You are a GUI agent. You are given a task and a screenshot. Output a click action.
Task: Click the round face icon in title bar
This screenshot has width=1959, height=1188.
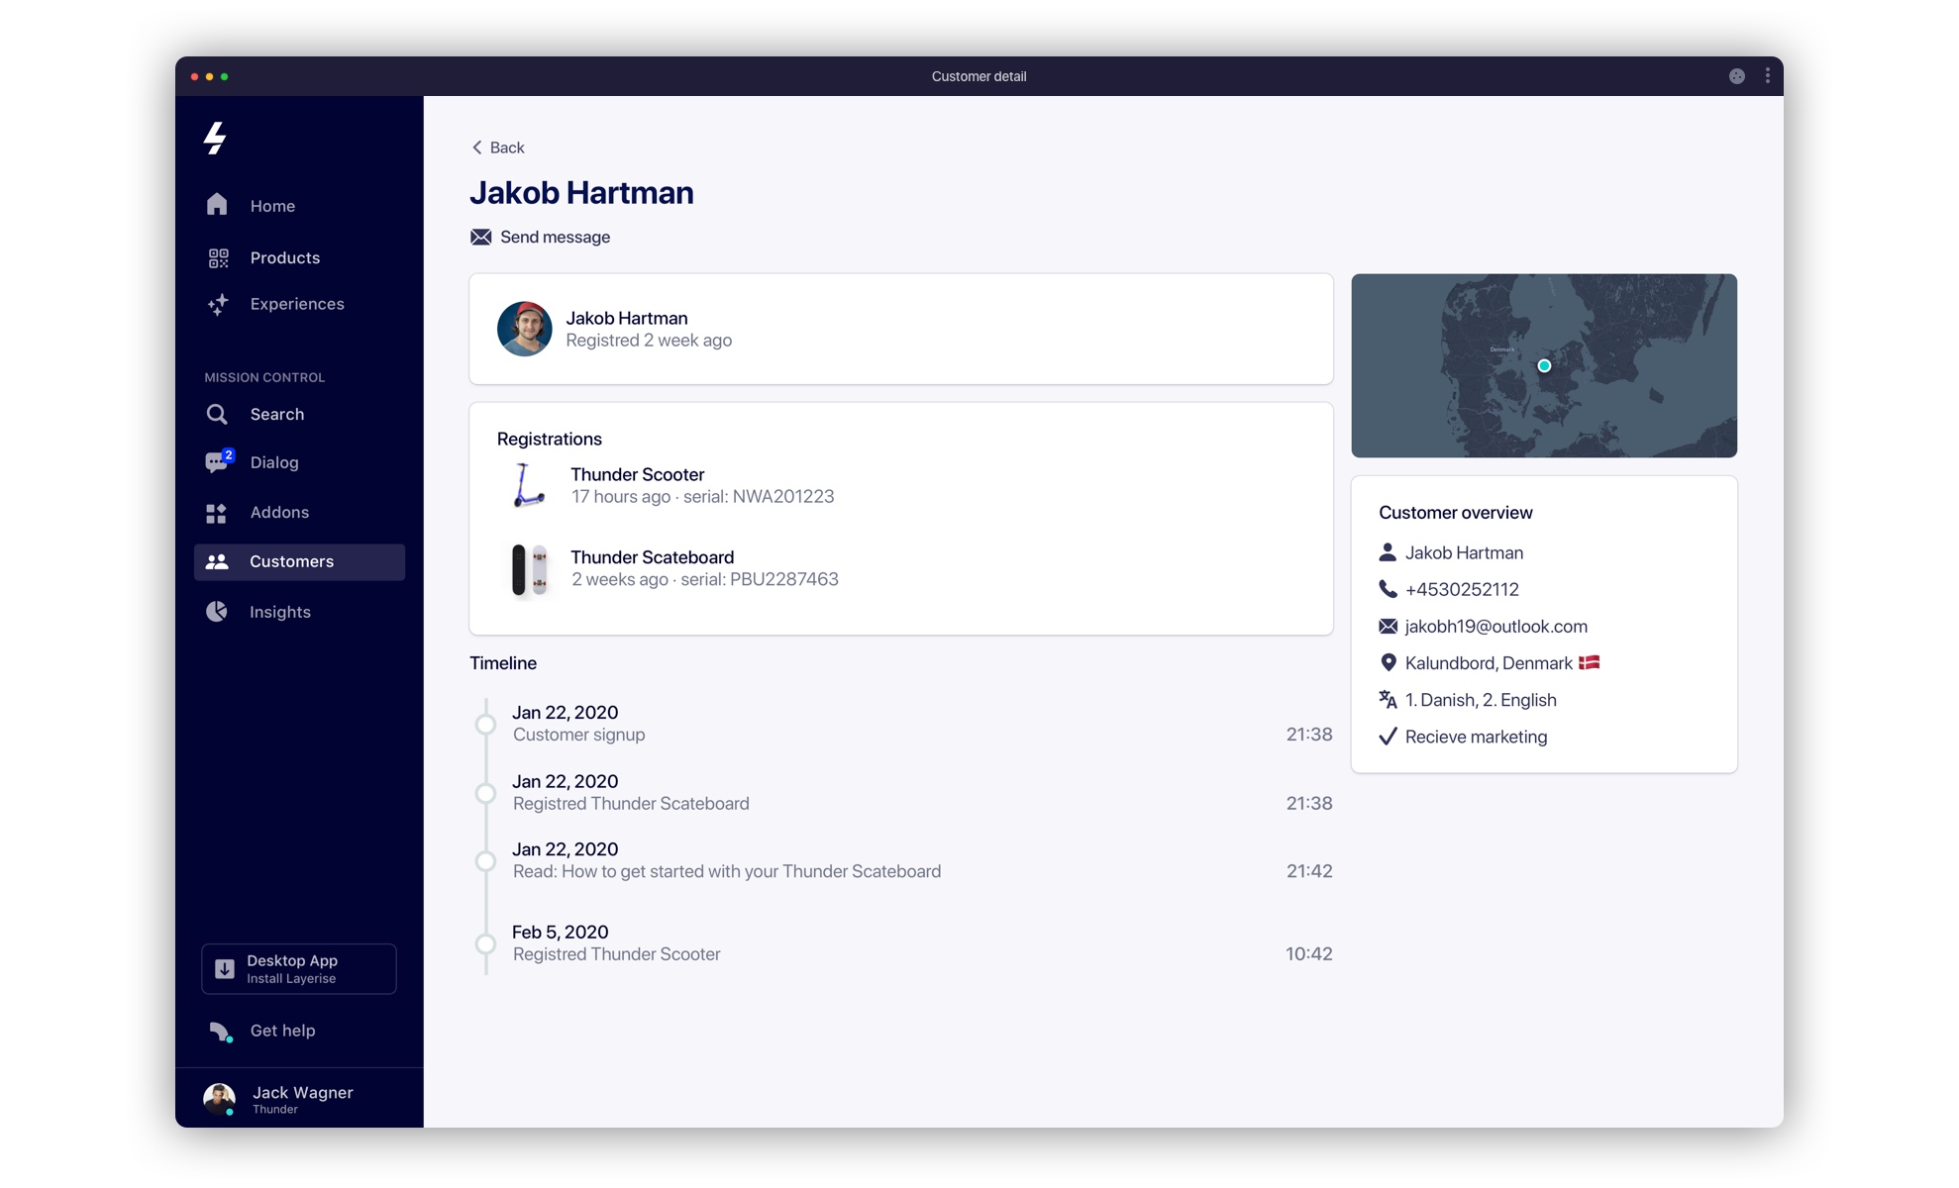1736,76
